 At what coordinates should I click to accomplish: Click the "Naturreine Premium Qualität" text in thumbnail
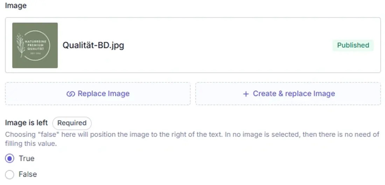[36, 45]
